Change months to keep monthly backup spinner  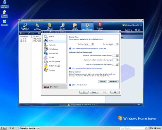point(117,55)
